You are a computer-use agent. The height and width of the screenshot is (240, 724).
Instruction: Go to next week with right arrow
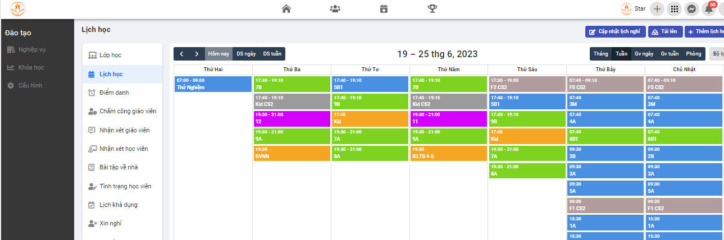pyautogui.click(x=197, y=54)
